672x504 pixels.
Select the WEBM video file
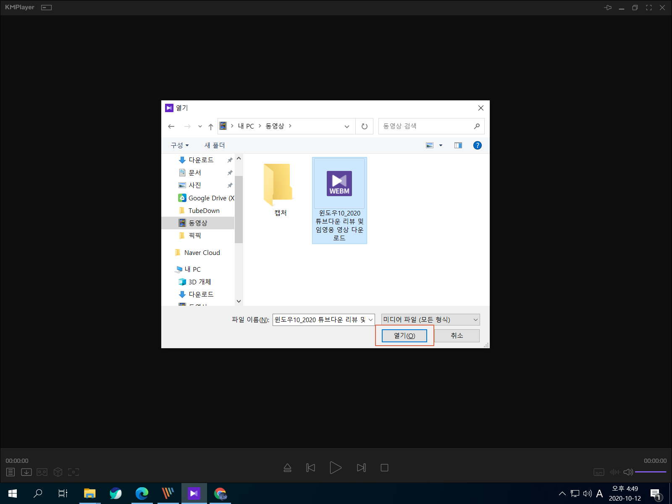coord(339,200)
